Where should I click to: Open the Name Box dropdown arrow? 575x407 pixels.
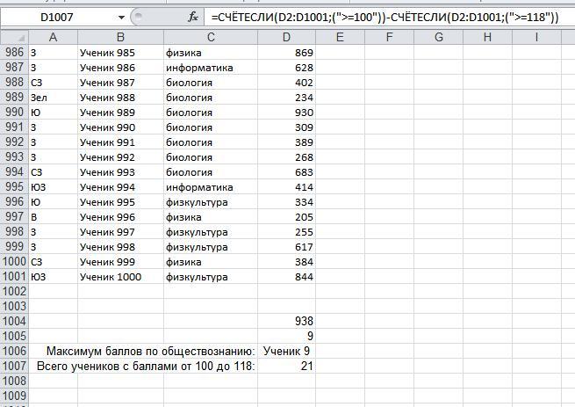click(121, 18)
